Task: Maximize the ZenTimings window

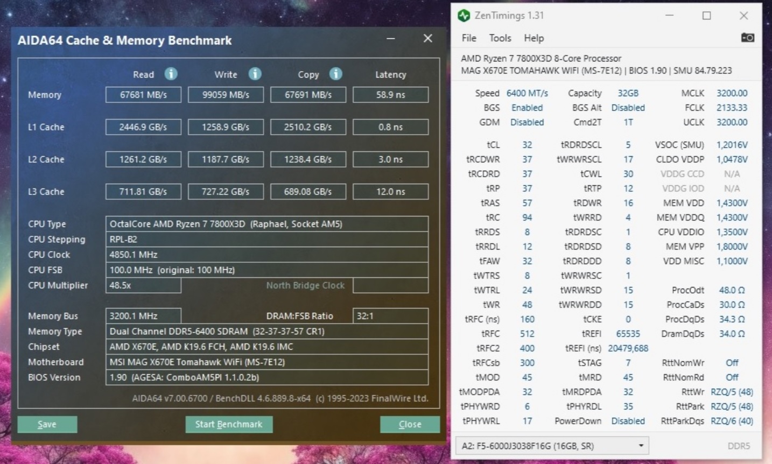Action: [x=706, y=16]
